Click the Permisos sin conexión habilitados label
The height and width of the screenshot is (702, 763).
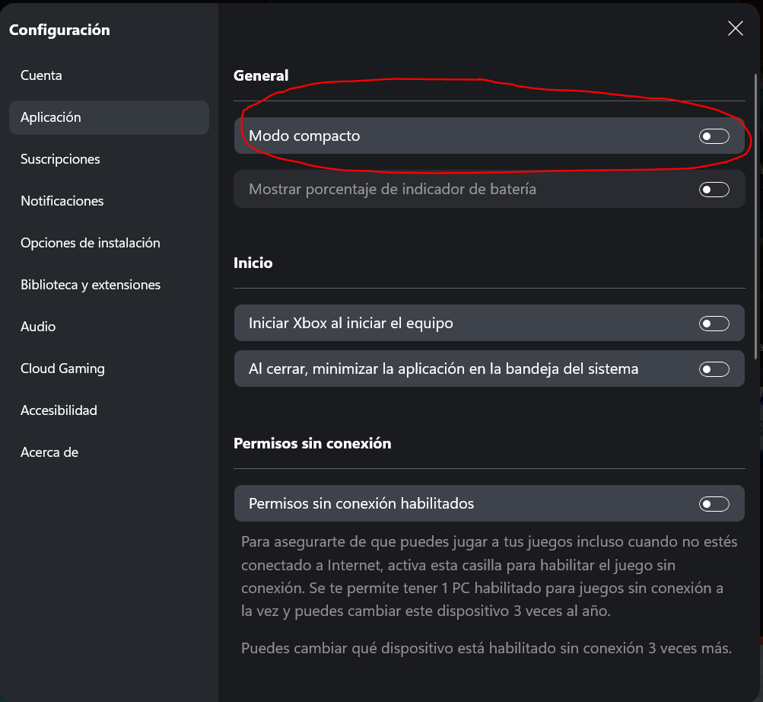tap(361, 504)
